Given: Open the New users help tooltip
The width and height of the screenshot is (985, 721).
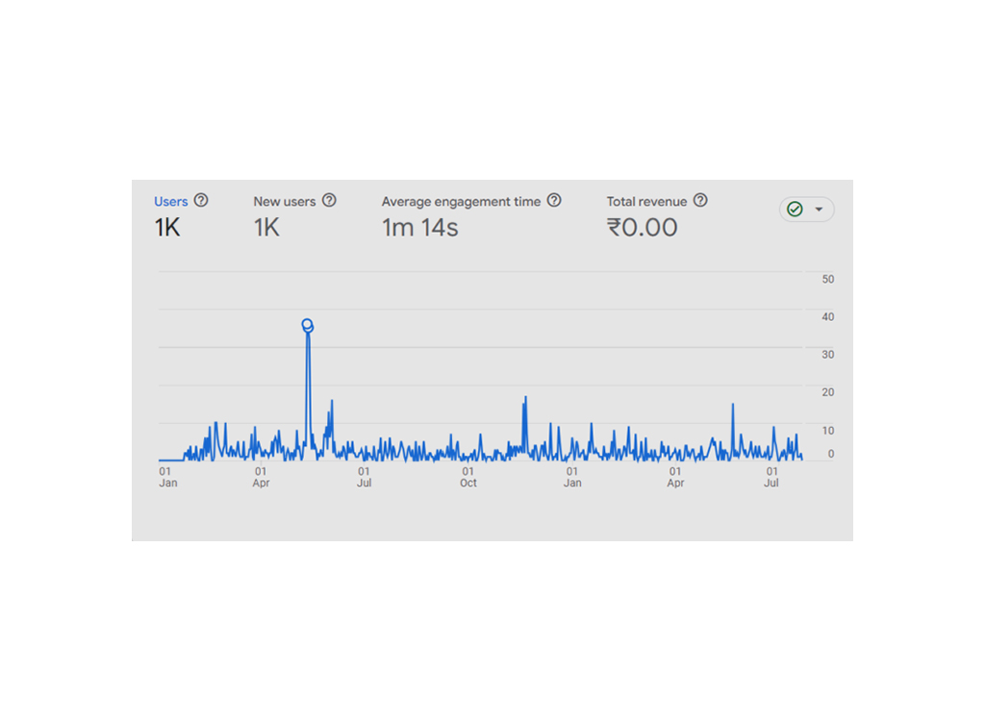Looking at the screenshot, I should pyautogui.click(x=329, y=201).
